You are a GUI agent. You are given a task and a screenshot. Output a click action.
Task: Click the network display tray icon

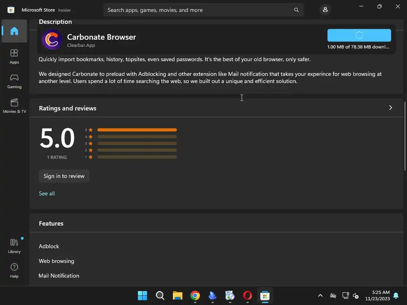pos(345,295)
